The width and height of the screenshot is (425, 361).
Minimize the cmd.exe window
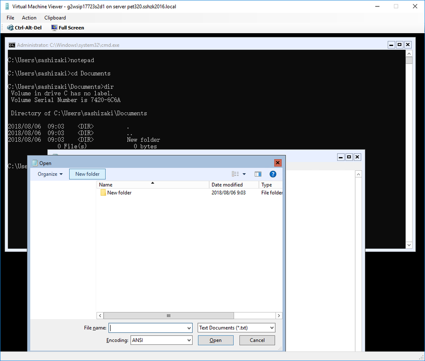(x=391, y=45)
